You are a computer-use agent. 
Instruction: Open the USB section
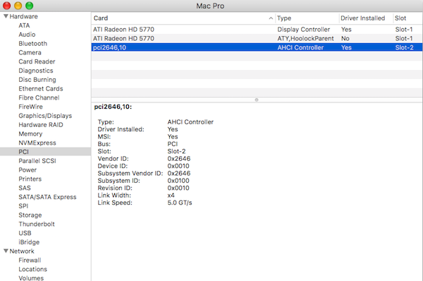pyautogui.click(x=25, y=233)
